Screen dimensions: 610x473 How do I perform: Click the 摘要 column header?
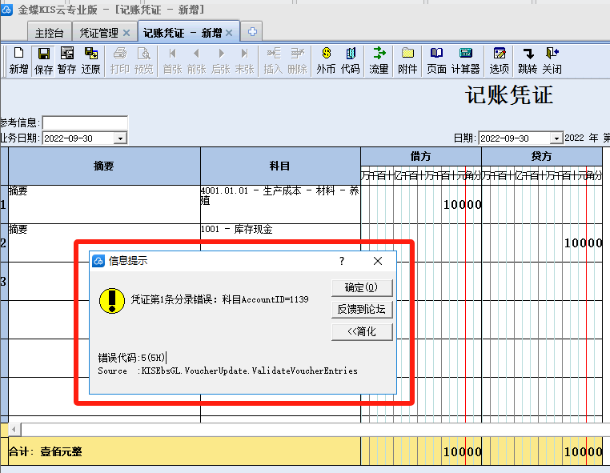(104, 166)
